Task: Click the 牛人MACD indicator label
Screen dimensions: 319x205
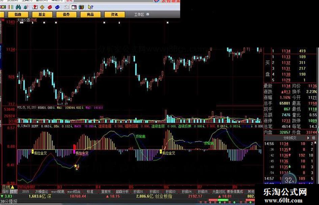Action: click(x=24, y=126)
